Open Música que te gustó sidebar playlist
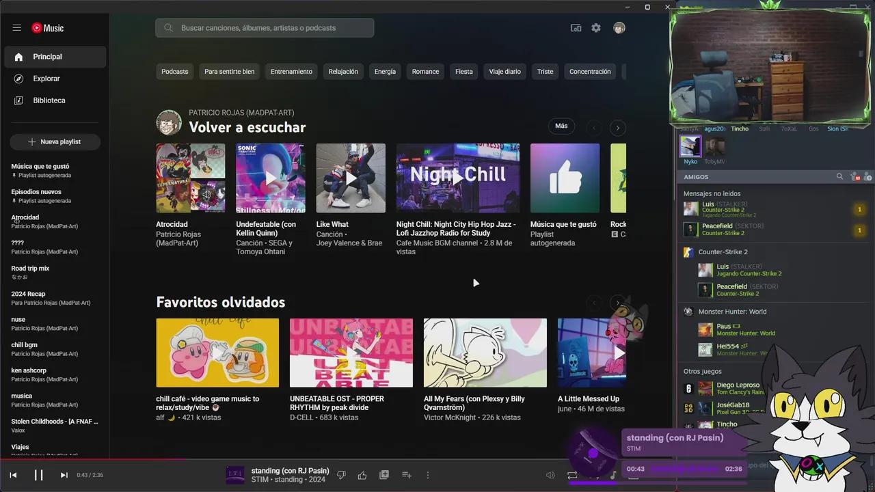Viewport: 875px width, 492px height. [55, 170]
